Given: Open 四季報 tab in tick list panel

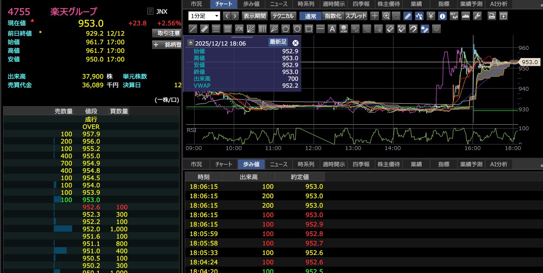Looking at the screenshot, I should [361, 164].
